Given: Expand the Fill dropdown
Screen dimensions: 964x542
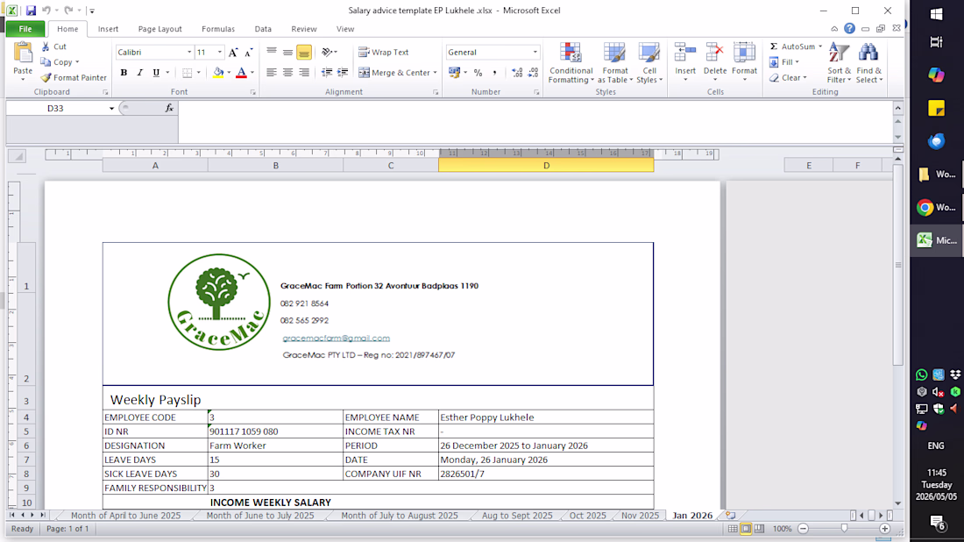Looking at the screenshot, I should click(797, 62).
